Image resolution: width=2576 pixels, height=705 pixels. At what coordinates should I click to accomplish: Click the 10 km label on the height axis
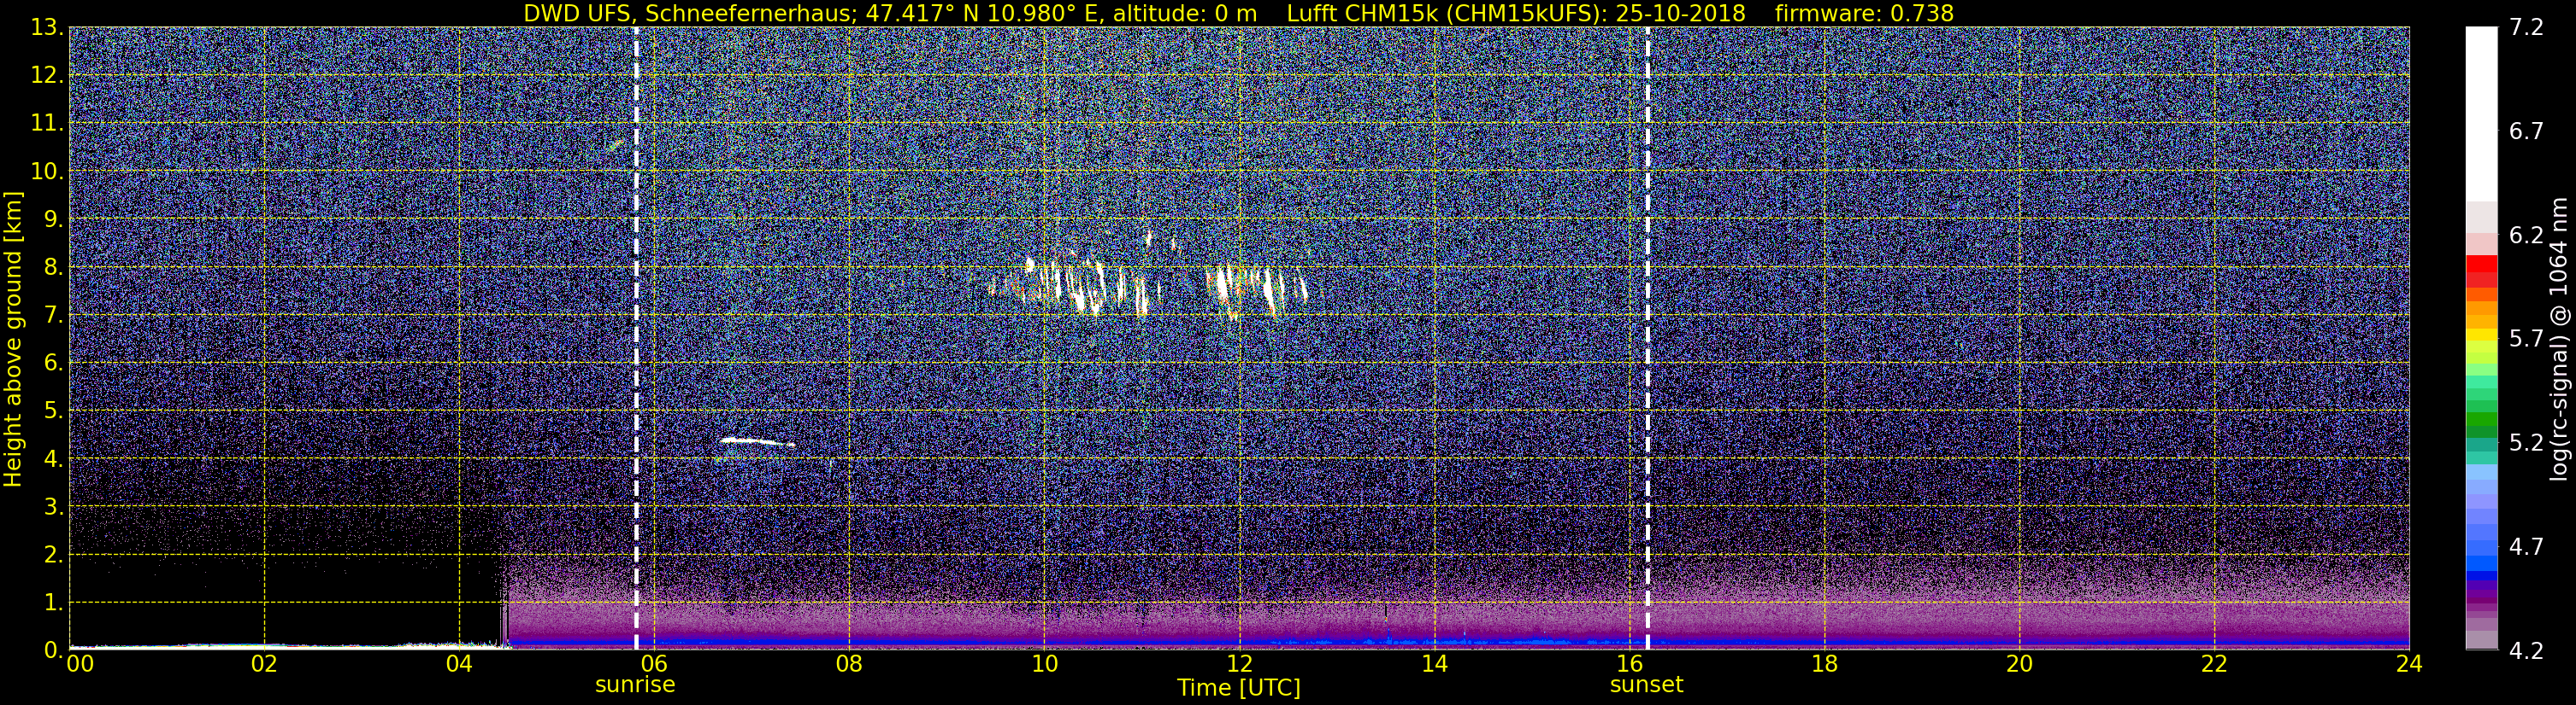point(47,172)
